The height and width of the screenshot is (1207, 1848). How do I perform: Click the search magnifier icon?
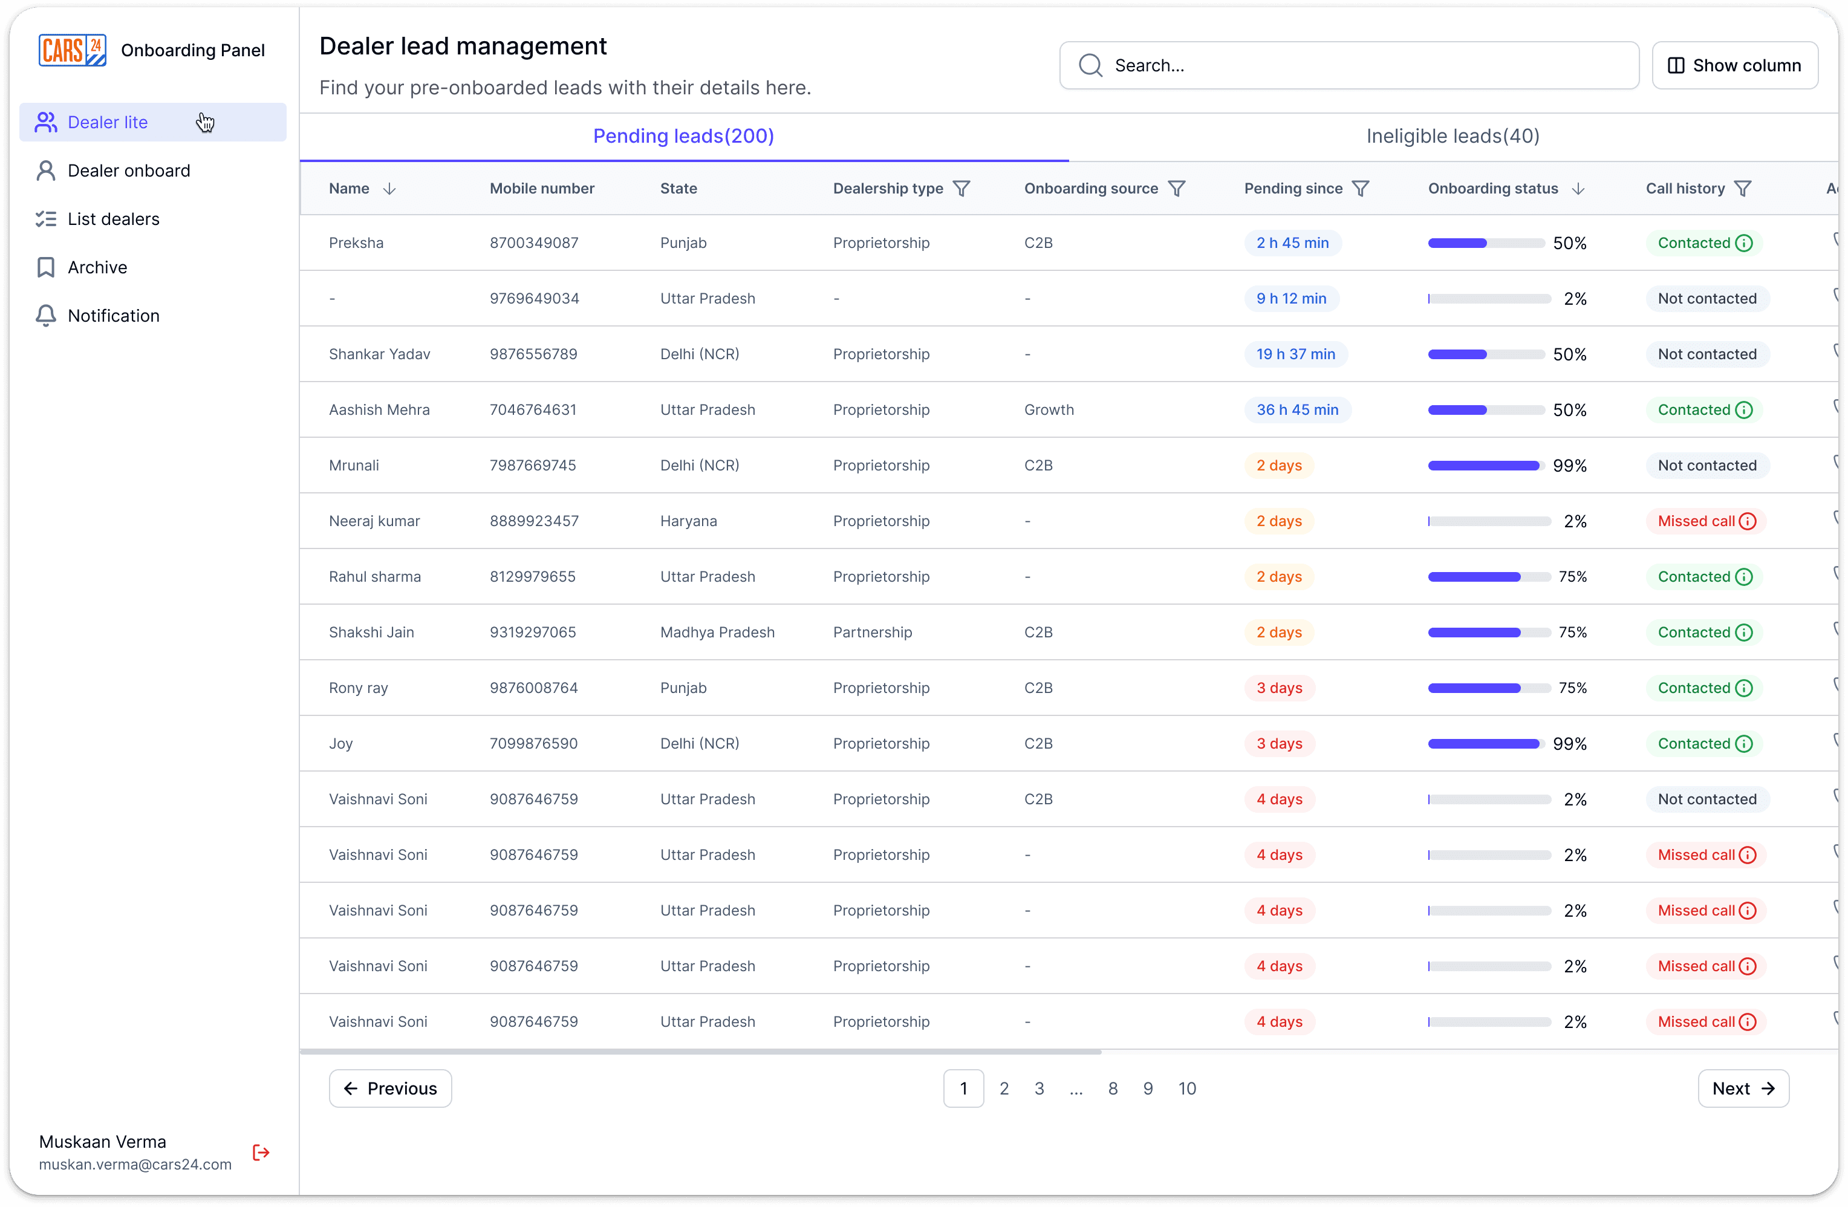pos(1090,65)
